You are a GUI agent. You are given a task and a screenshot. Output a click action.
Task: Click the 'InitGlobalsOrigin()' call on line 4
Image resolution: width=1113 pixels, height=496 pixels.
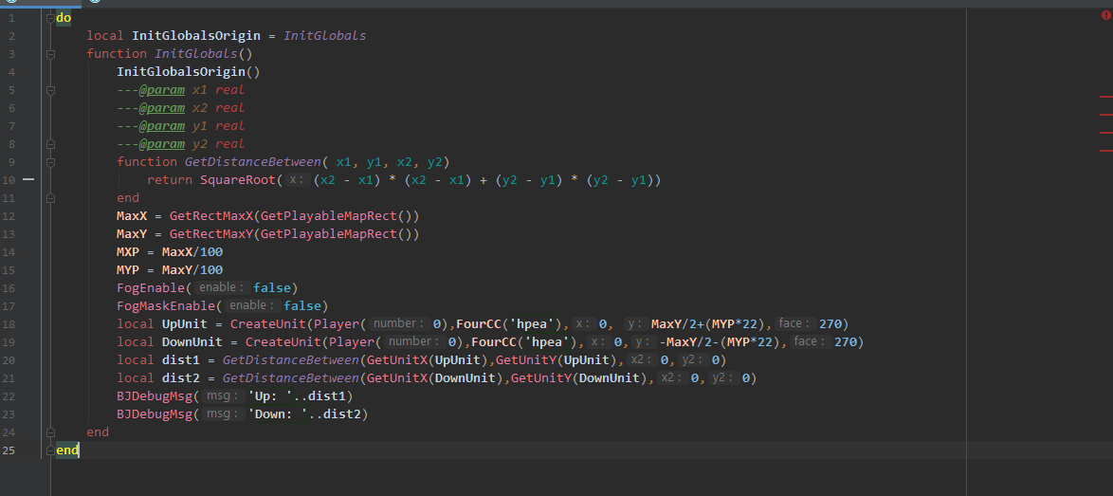(x=189, y=72)
